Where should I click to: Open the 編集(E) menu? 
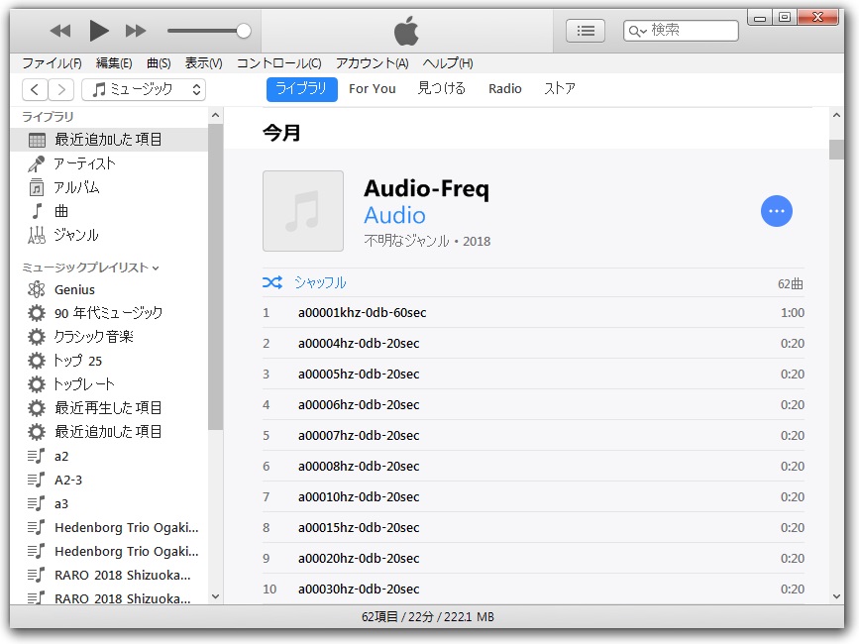[114, 63]
